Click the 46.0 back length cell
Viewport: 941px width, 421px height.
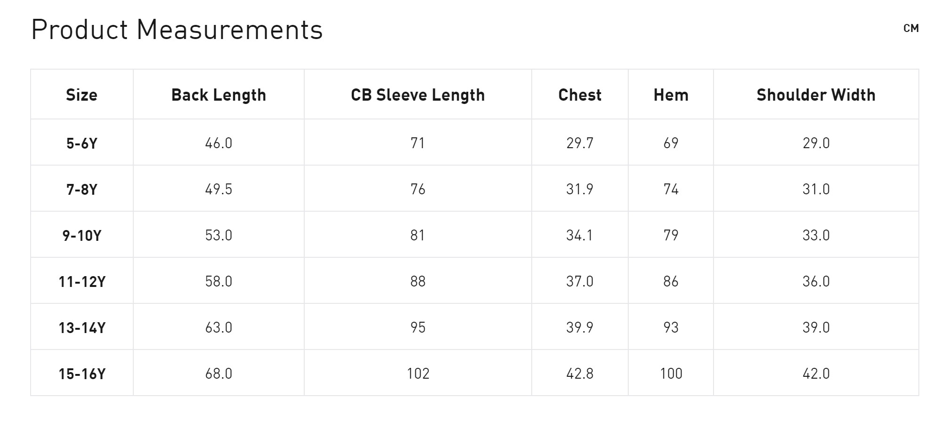point(219,143)
